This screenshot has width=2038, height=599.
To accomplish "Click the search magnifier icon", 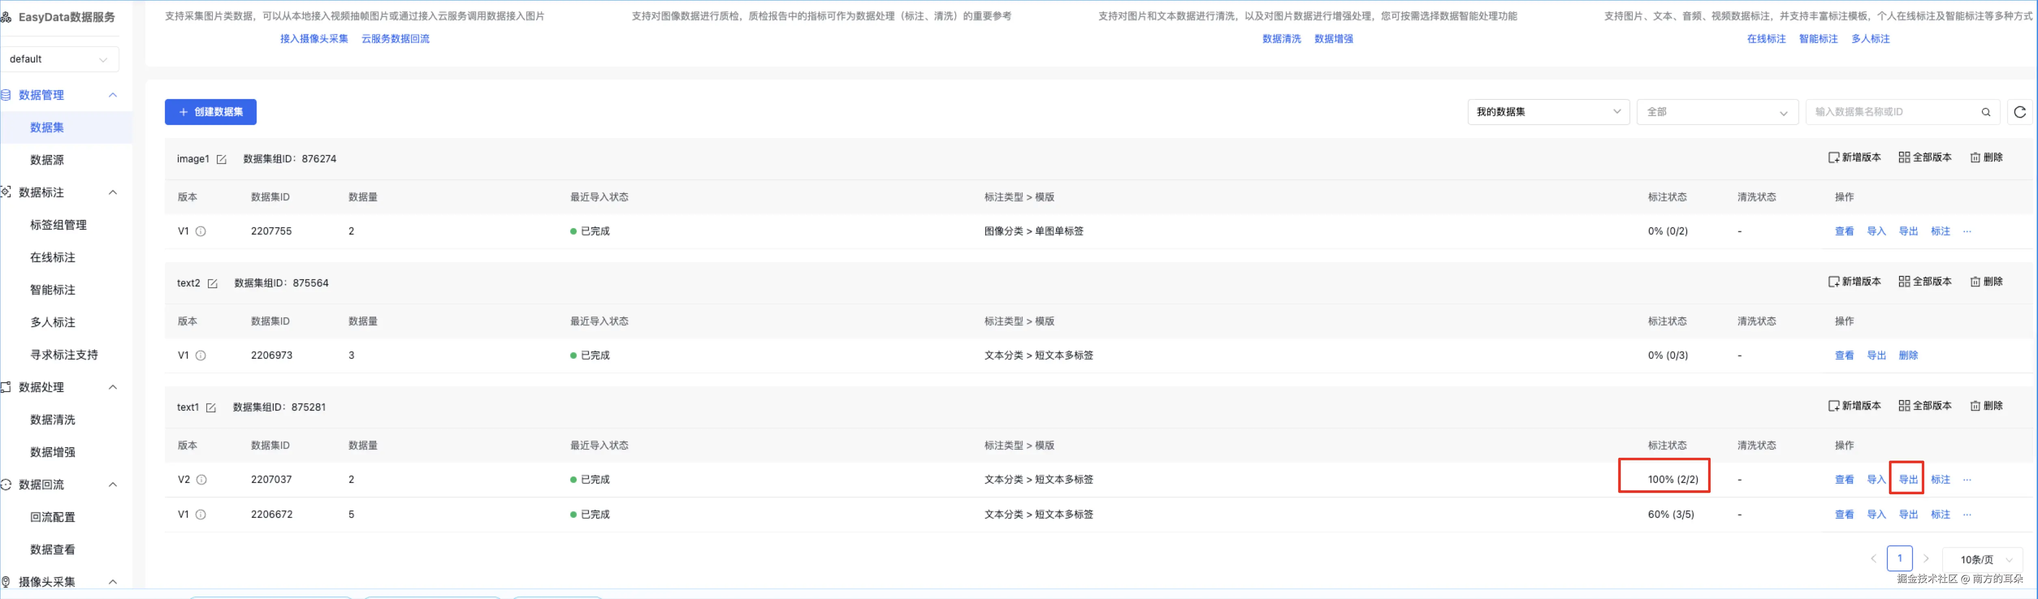I will pos(1985,112).
